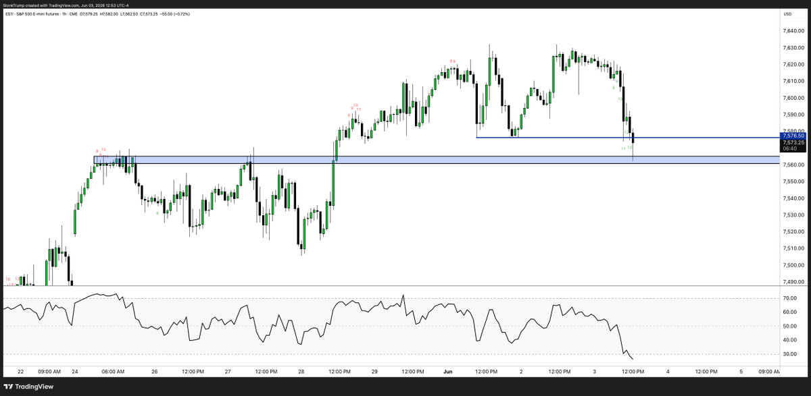Click the 7,530.00 price scale label
The width and height of the screenshot is (811, 396).
(793, 215)
